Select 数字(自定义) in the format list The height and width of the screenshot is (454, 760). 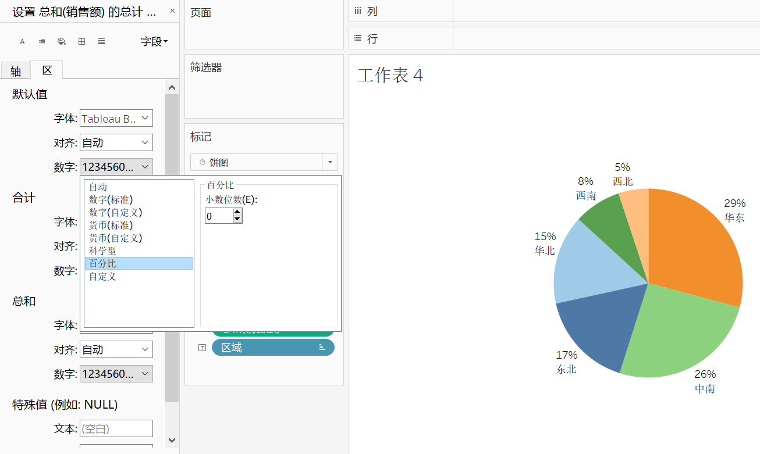138,213
